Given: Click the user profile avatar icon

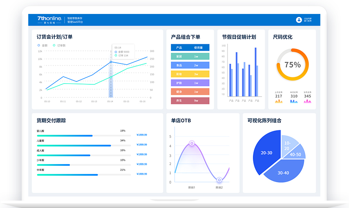Looking at the screenshot, I should [x=299, y=20].
